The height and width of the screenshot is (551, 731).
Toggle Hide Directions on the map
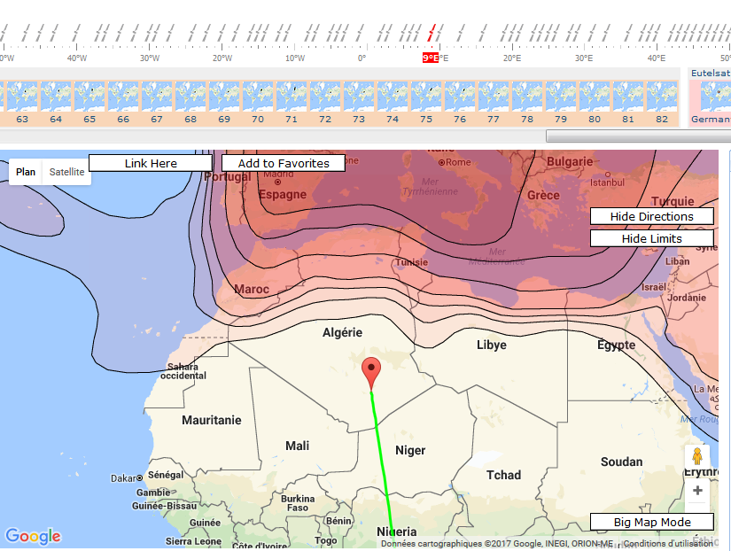[x=652, y=216]
